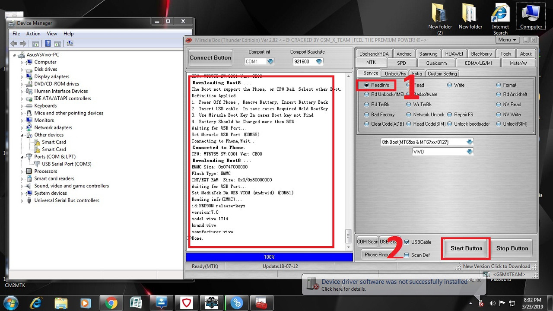Image resolution: width=553 pixels, height=311 pixels.
Task: Select the Format radio option
Action: [x=499, y=85]
